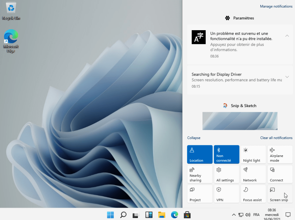Image resolution: width=295 pixels, height=220 pixels.
Task: Open the Recycle Bin desktop icon
Action: [x=11, y=11]
